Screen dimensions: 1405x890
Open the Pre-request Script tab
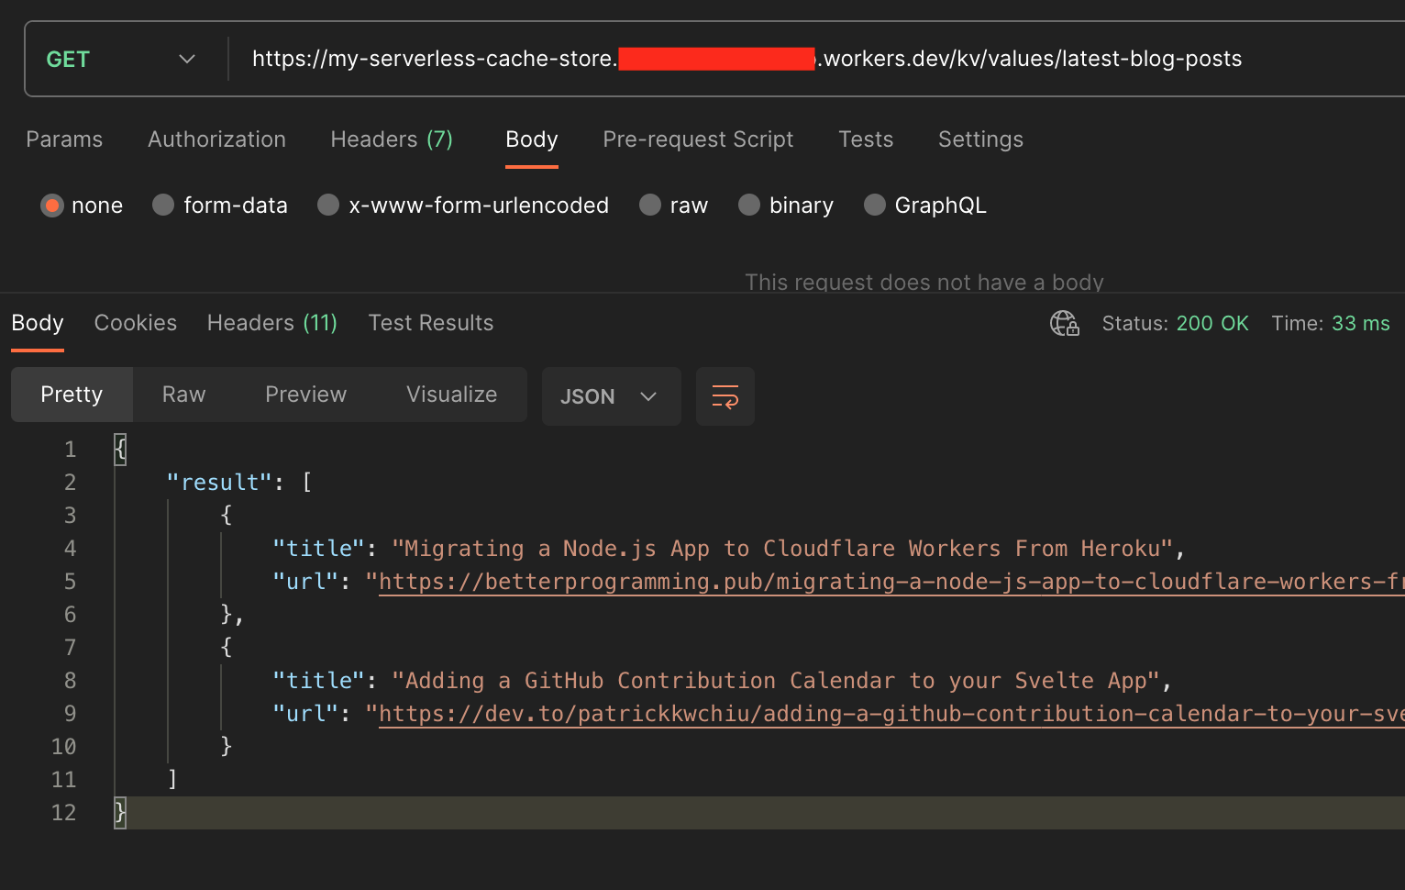pyautogui.click(x=698, y=139)
